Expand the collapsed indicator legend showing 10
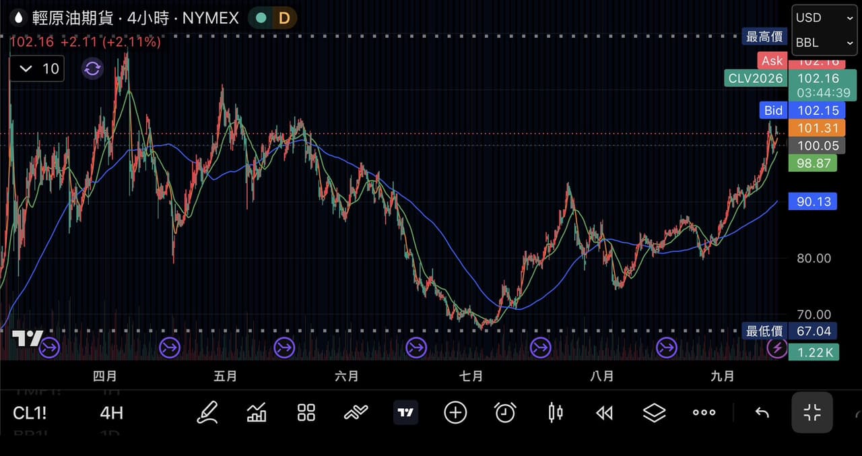 pyautogui.click(x=37, y=69)
